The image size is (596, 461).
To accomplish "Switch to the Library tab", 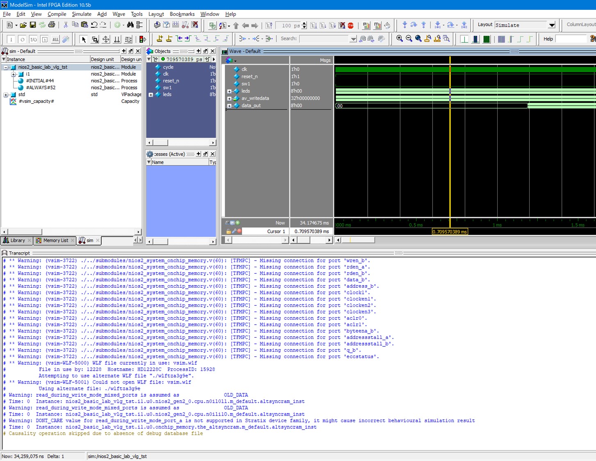I will click(x=17, y=241).
